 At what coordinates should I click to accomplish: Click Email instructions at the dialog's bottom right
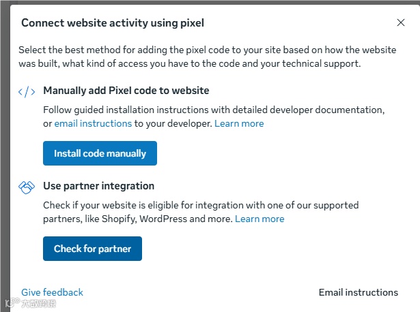[x=358, y=292]
